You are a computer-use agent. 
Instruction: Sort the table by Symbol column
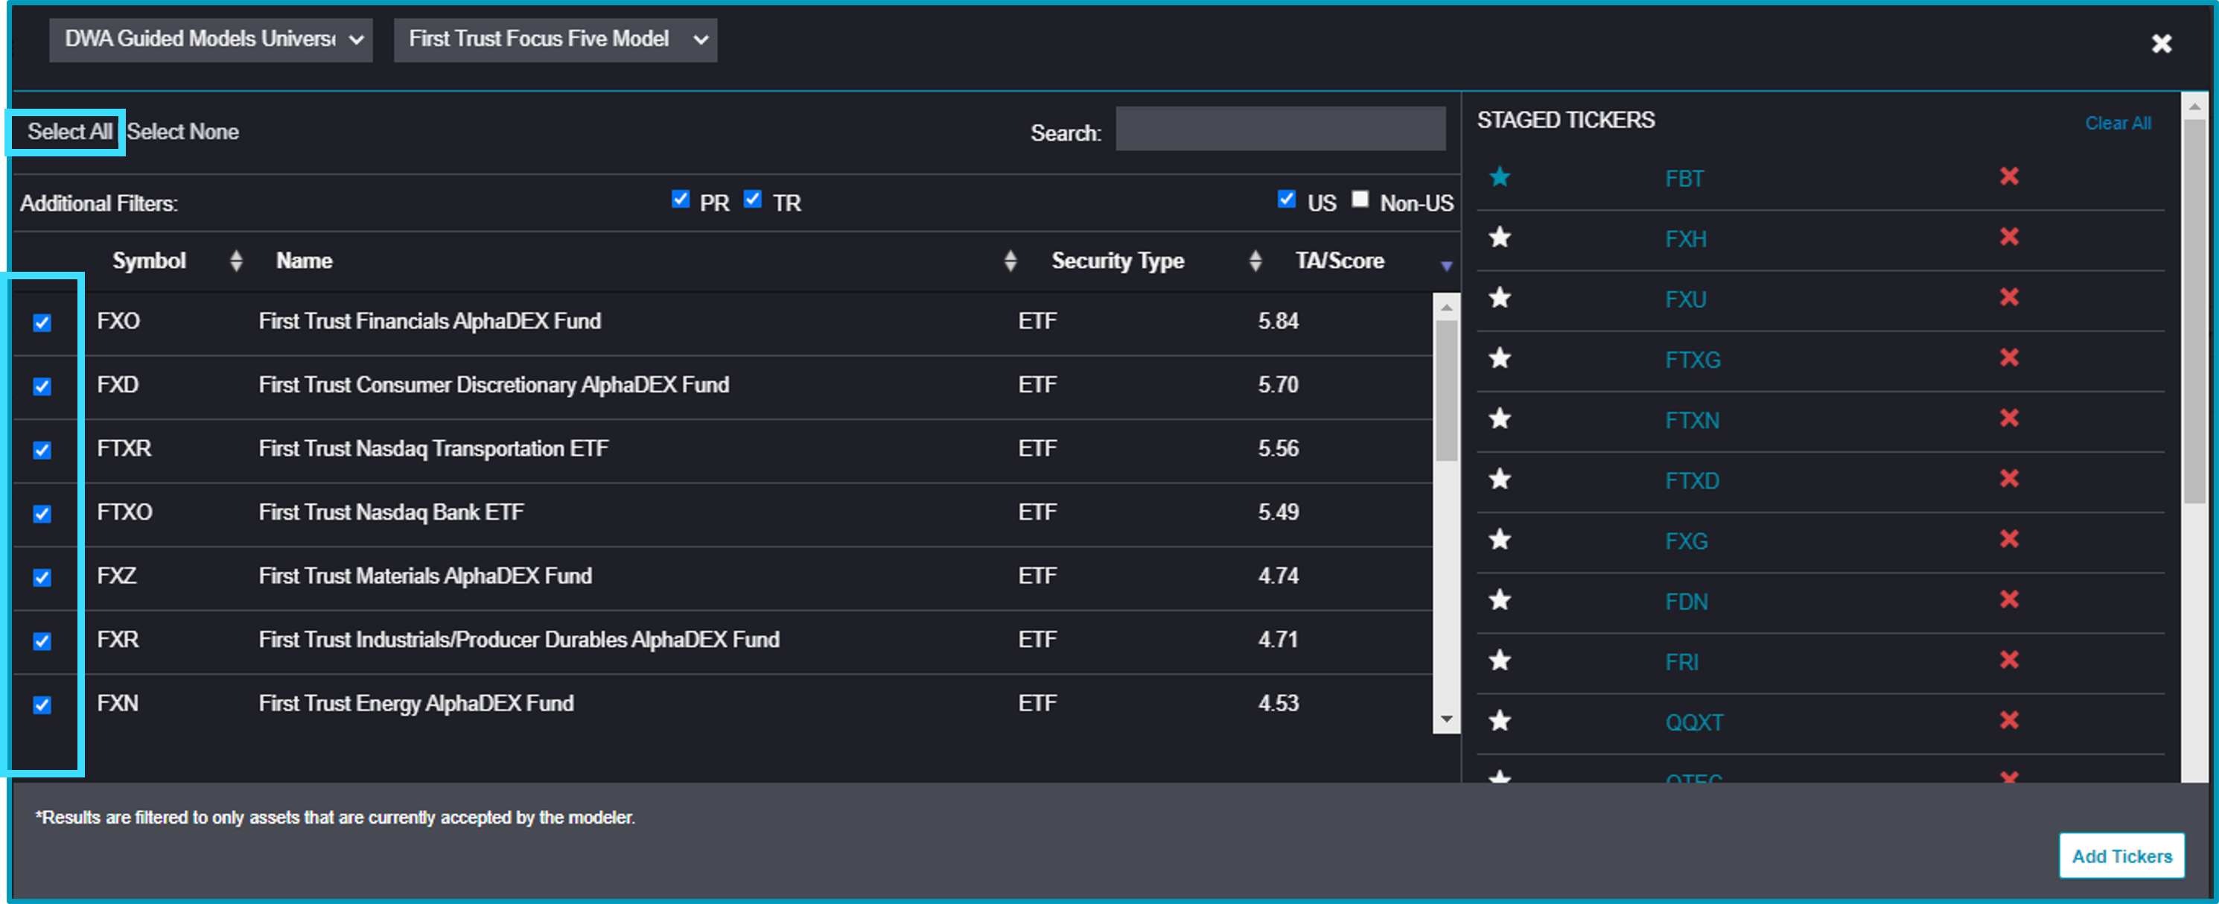pos(236,261)
